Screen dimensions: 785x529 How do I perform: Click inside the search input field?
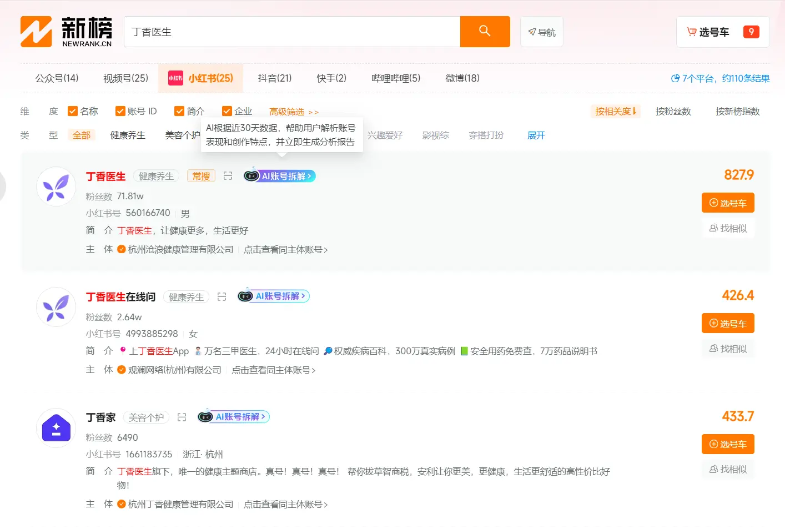289,32
